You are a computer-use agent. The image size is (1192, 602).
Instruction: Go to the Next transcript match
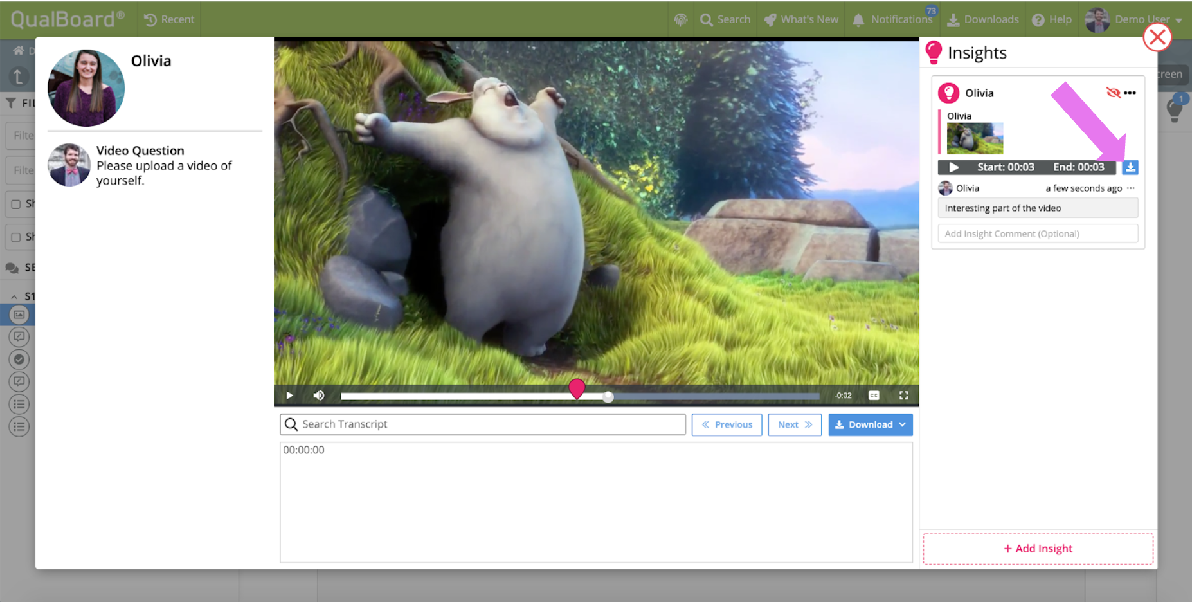click(795, 424)
